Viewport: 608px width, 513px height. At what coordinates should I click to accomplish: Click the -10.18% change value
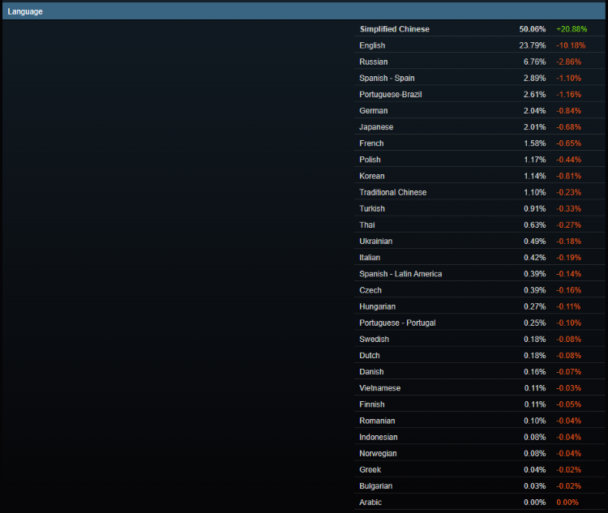(x=571, y=45)
